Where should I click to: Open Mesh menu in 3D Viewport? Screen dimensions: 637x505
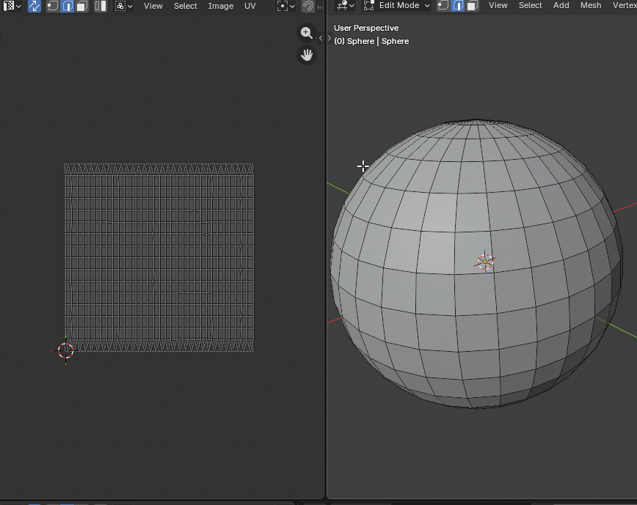(x=591, y=5)
